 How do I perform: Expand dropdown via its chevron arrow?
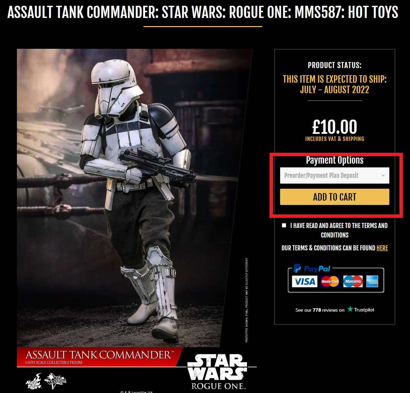point(383,175)
